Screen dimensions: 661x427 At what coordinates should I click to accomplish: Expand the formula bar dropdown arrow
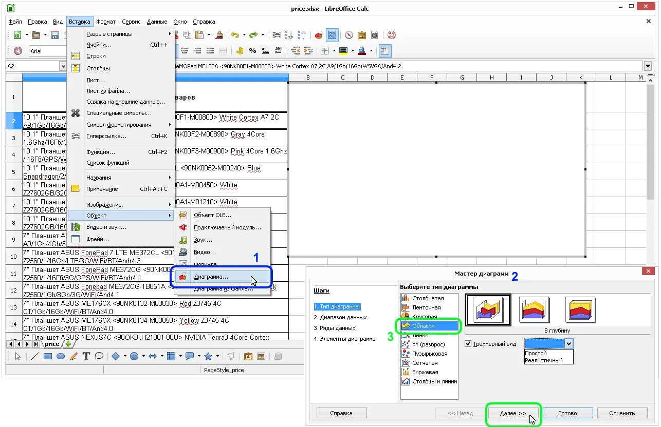tap(648, 66)
